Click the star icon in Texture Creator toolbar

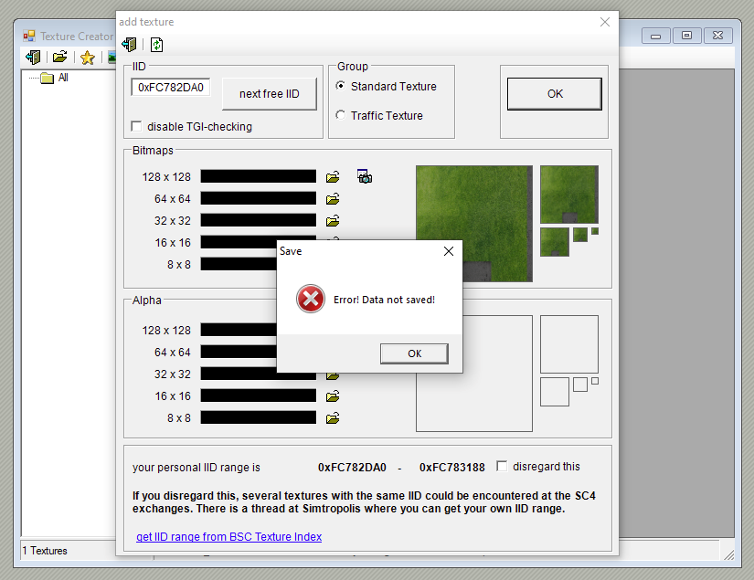pyautogui.click(x=88, y=58)
